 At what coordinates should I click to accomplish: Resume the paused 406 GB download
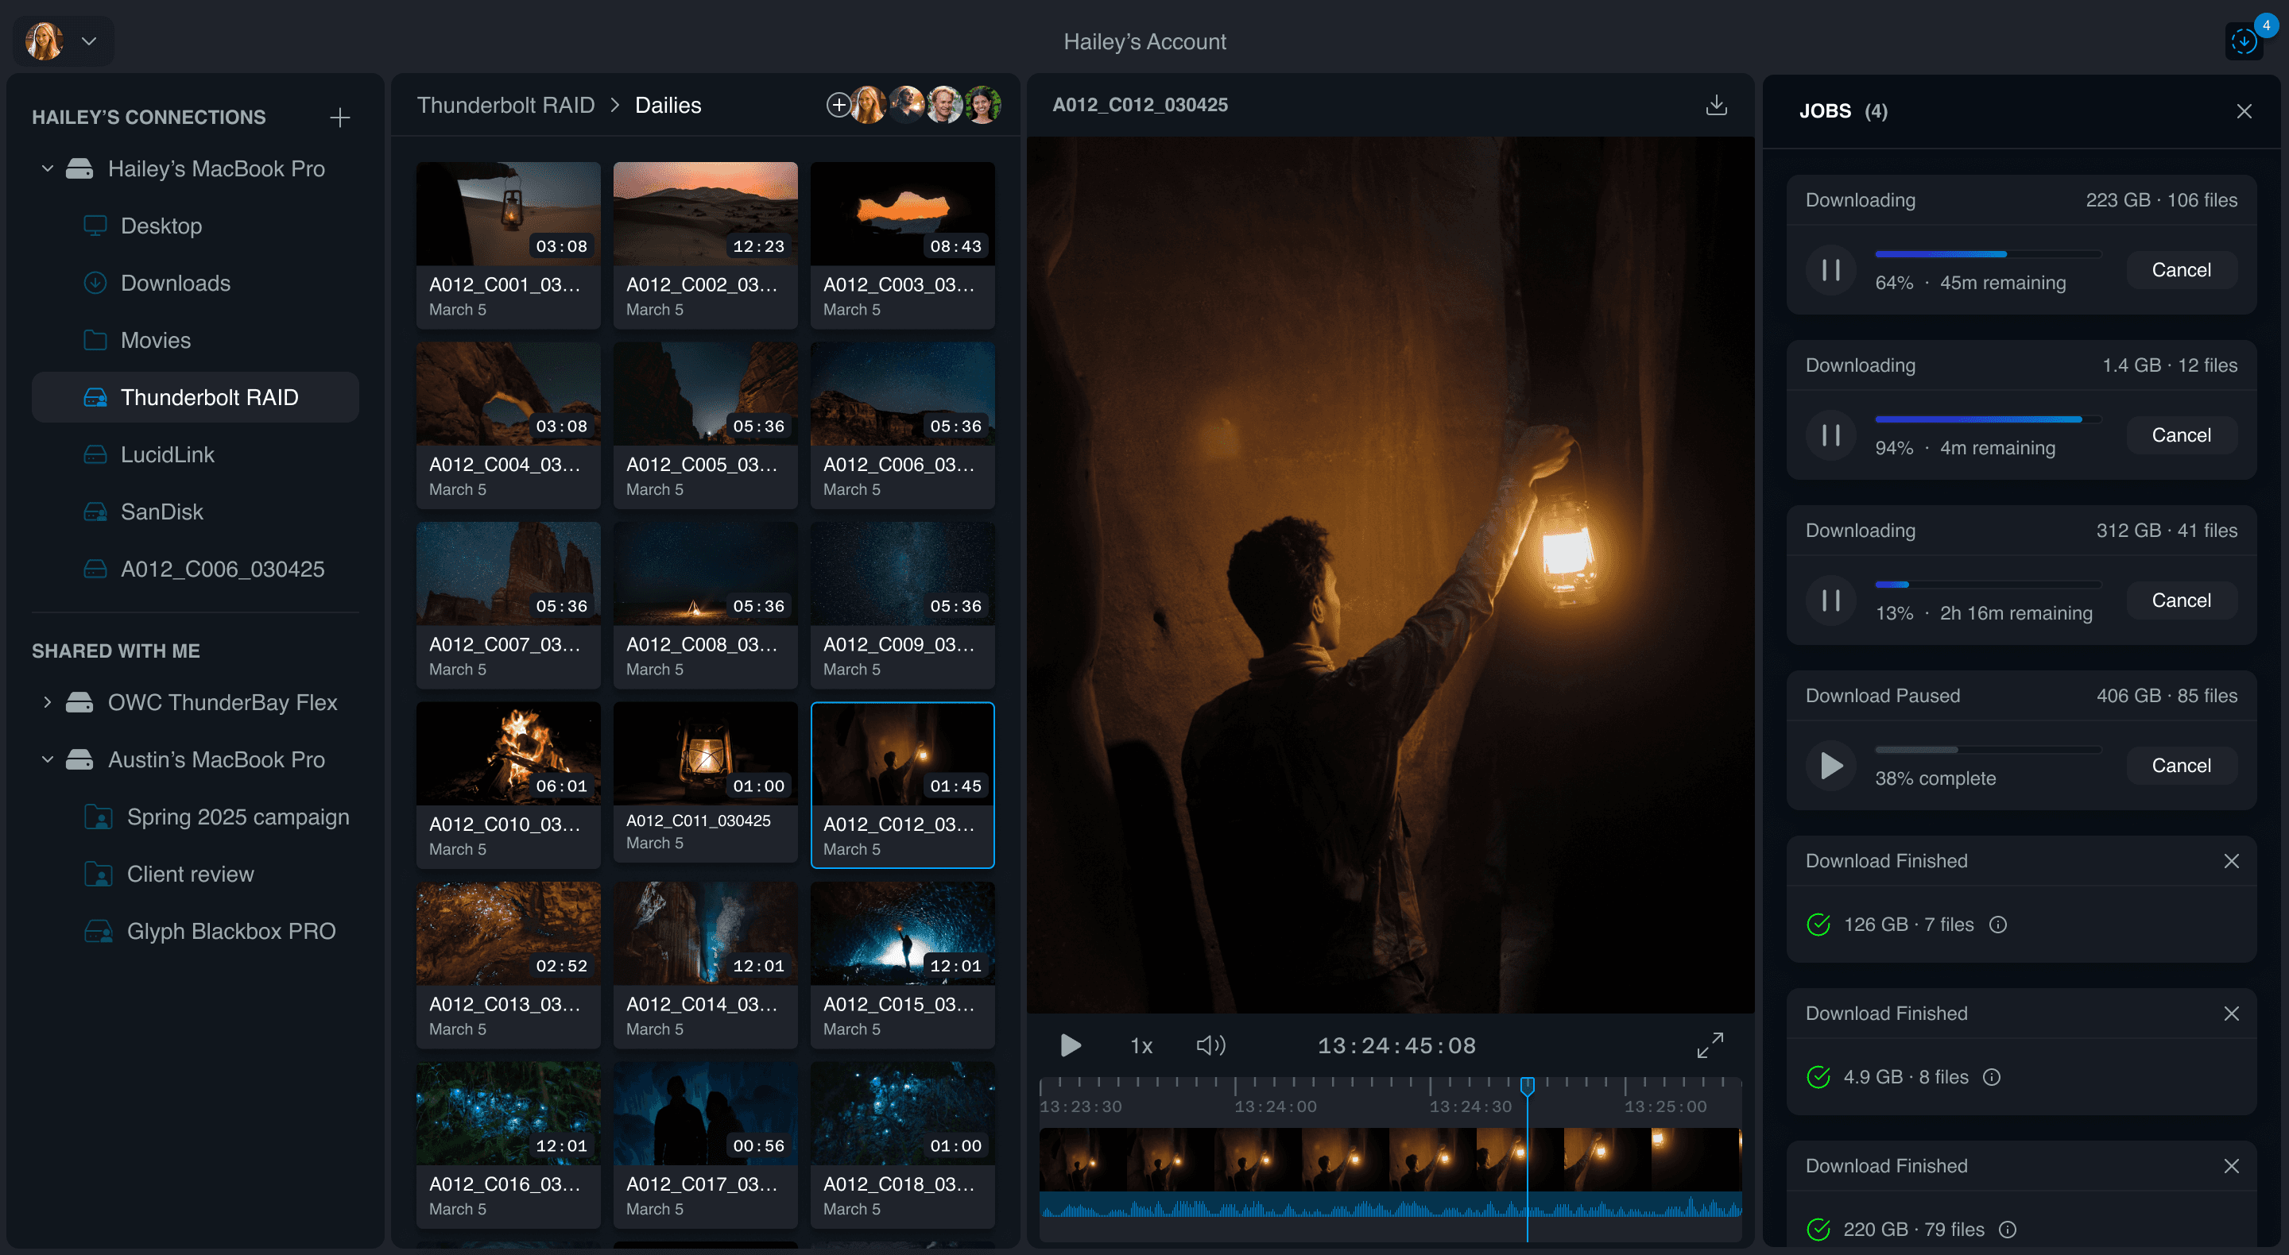pos(1830,766)
